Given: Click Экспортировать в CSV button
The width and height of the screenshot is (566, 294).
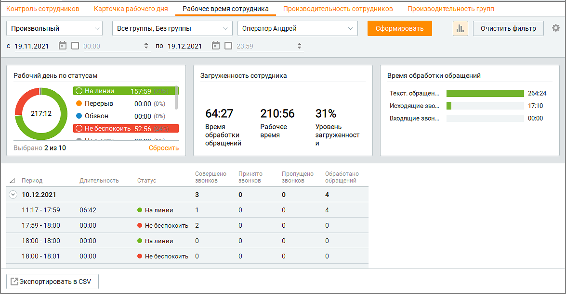Looking at the screenshot, I should pos(53,282).
